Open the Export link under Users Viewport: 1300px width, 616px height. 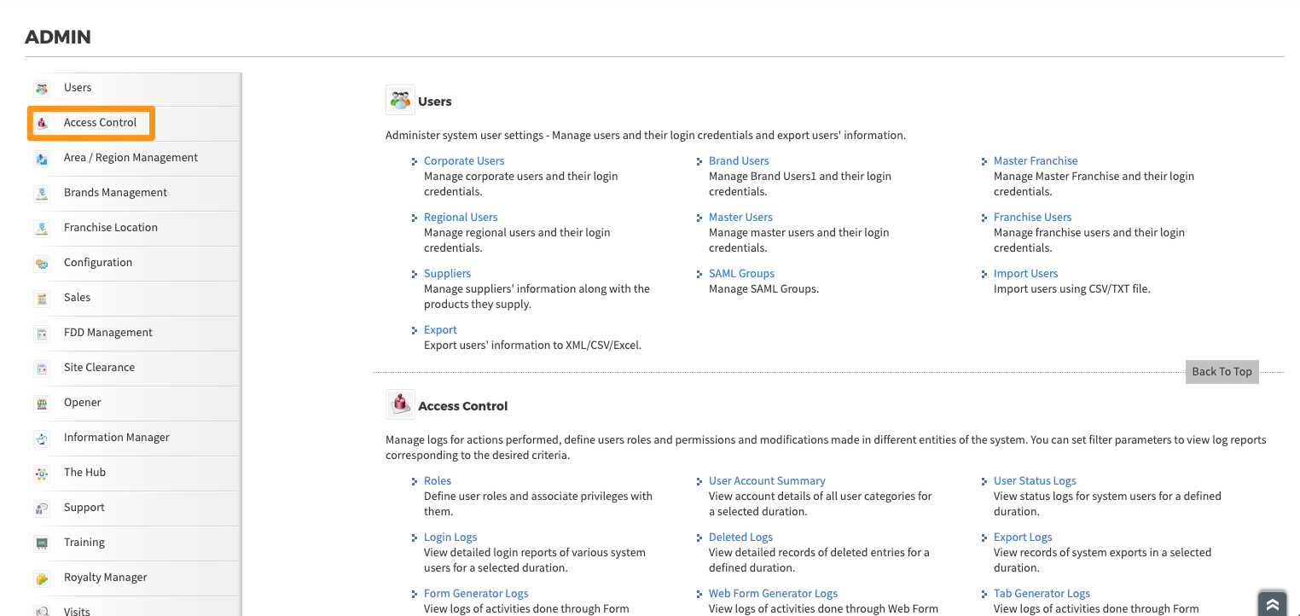[x=440, y=329]
